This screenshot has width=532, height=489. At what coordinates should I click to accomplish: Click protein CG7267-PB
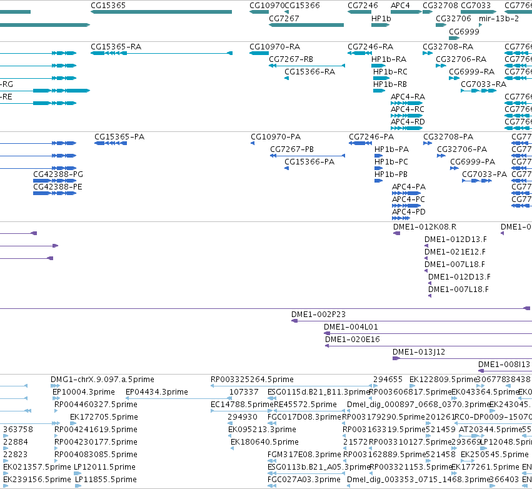pos(292,149)
